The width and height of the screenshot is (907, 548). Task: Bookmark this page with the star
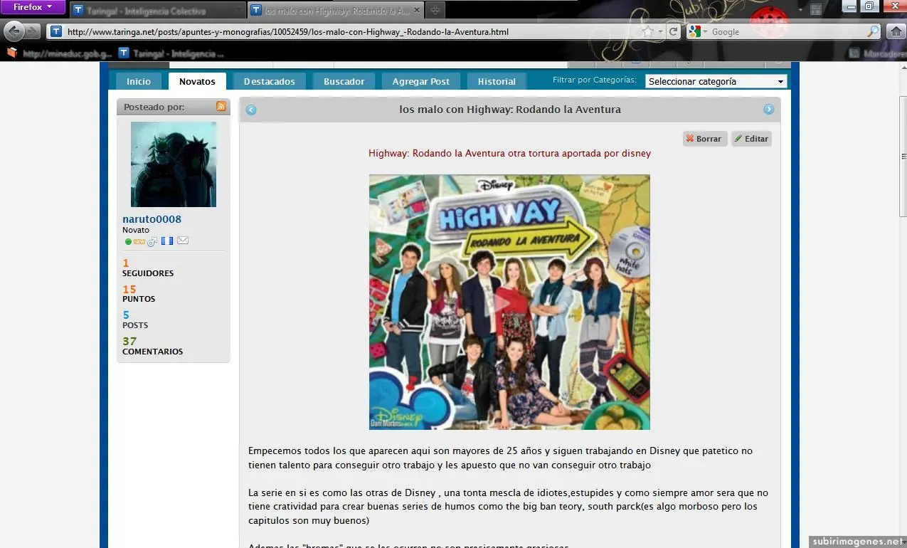(648, 31)
